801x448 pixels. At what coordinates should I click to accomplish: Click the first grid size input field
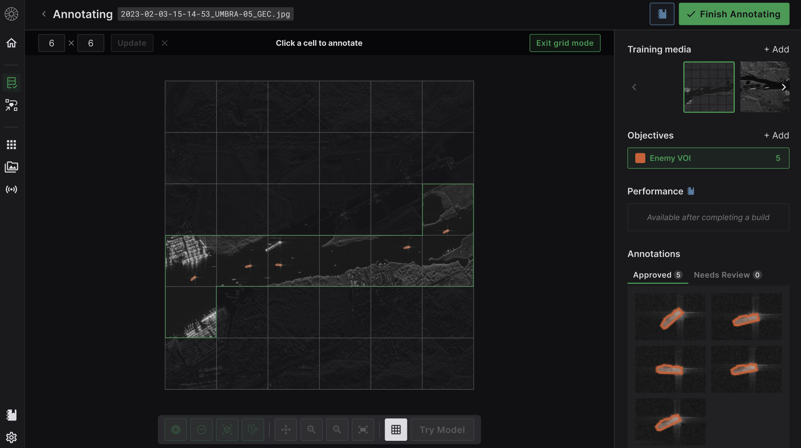pos(51,43)
